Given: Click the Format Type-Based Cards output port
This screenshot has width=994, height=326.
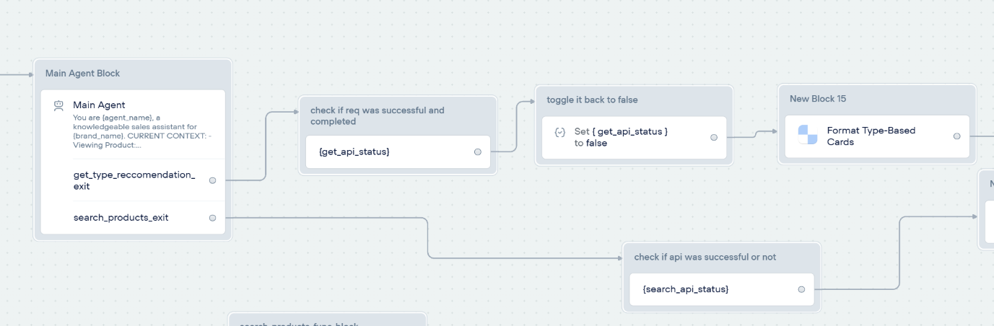Looking at the screenshot, I should pos(957,136).
